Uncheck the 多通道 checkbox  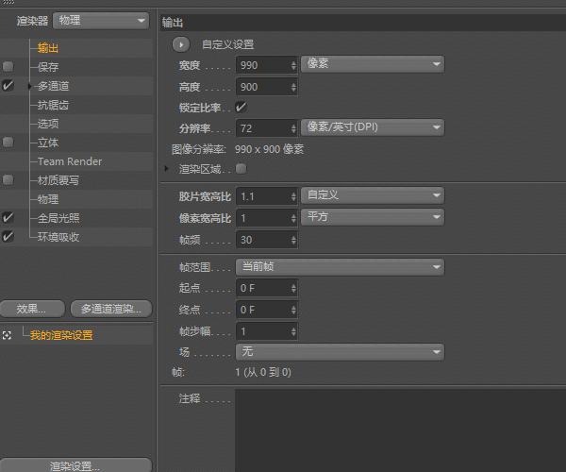[x=8, y=86]
